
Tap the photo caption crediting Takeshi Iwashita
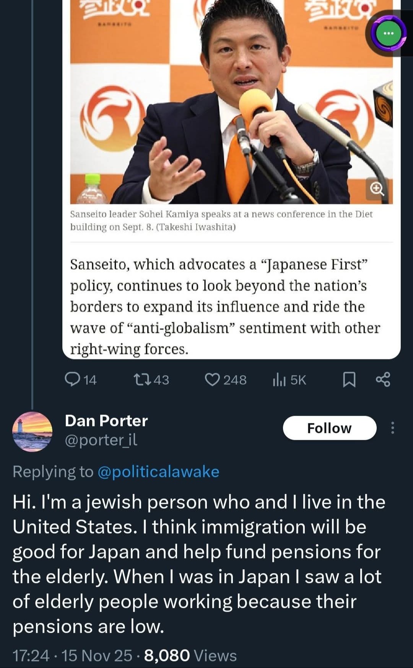tap(221, 220)
